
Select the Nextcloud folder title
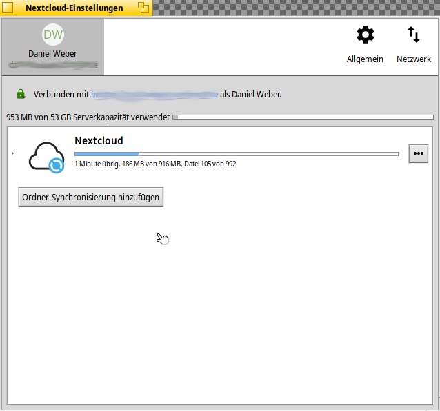coord(99,141)
